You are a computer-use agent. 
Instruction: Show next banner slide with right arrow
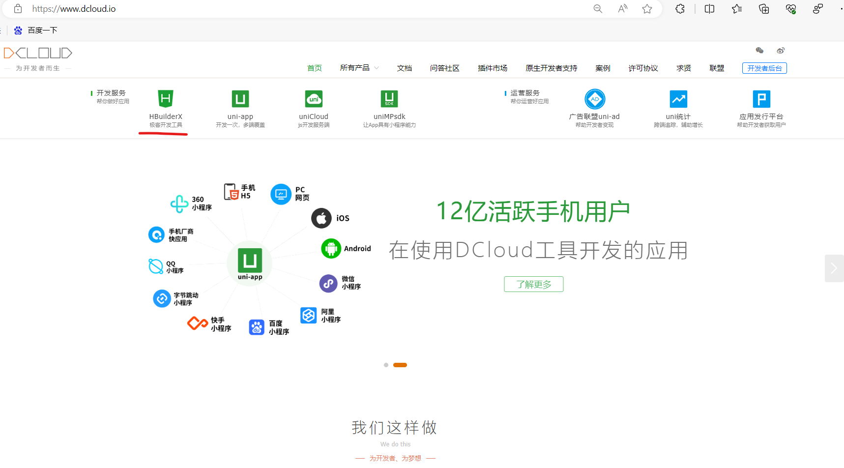click(834, 268)
